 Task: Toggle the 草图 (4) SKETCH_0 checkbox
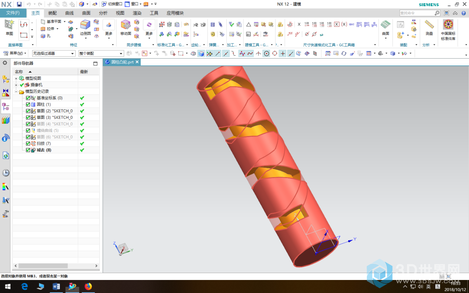[28, 124]
